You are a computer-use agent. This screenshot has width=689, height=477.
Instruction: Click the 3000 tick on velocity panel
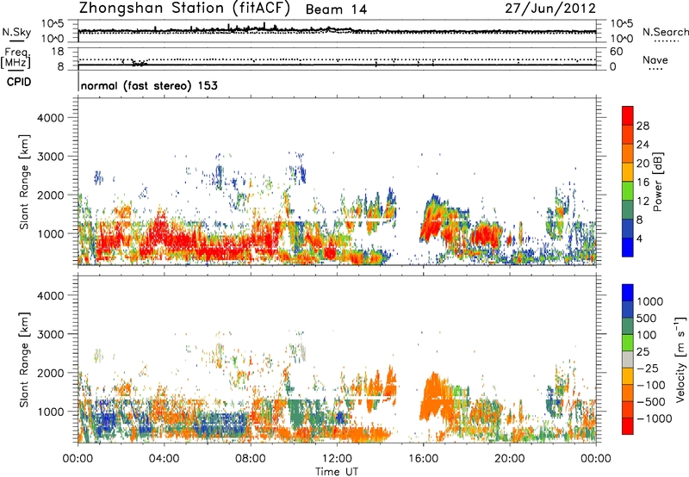(51, 334)
